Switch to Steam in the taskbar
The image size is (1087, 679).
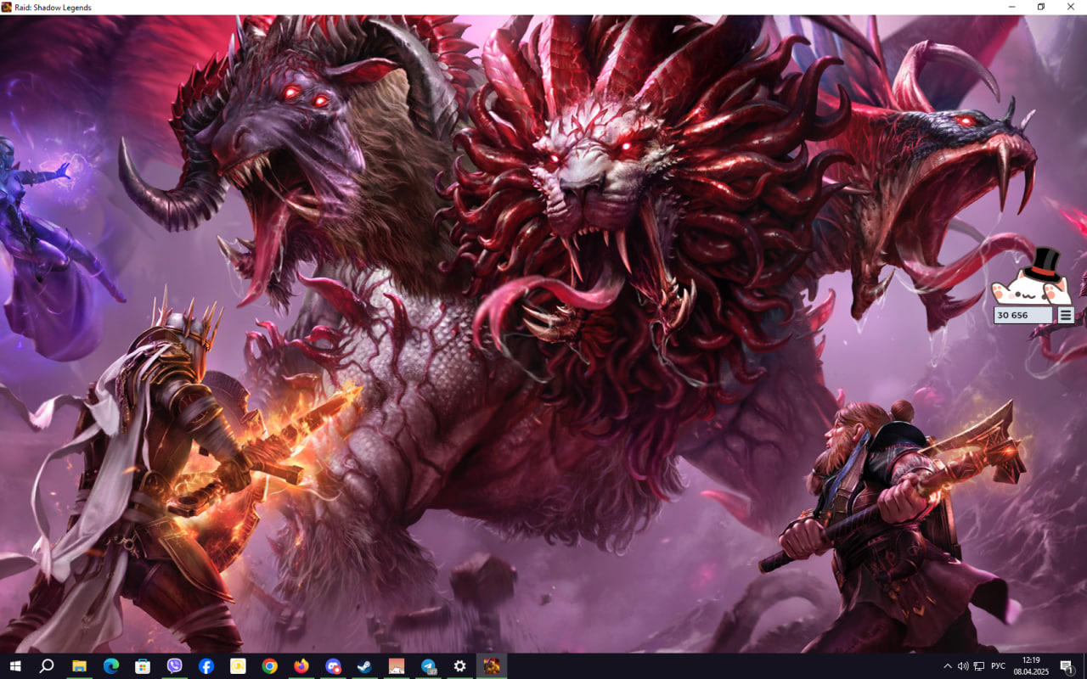point(364,666)
